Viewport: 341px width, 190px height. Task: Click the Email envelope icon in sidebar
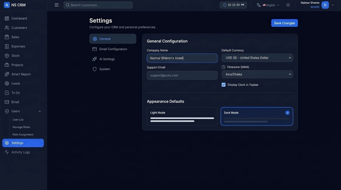pos(7,102)
